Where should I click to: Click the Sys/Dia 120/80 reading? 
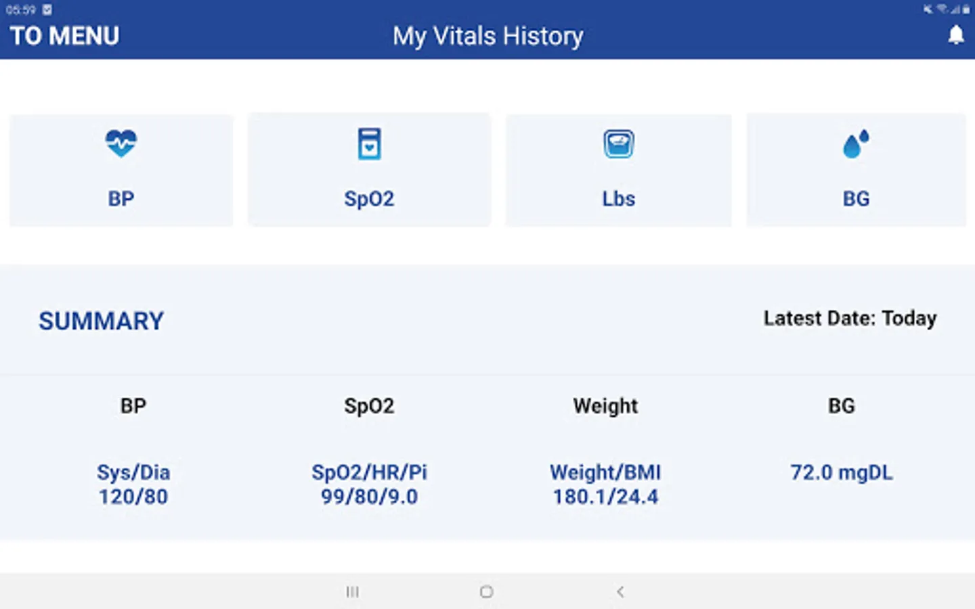pos(133,484)
